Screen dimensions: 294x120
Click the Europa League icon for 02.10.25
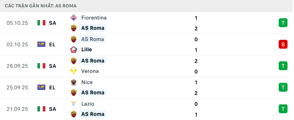pos(41,45)
